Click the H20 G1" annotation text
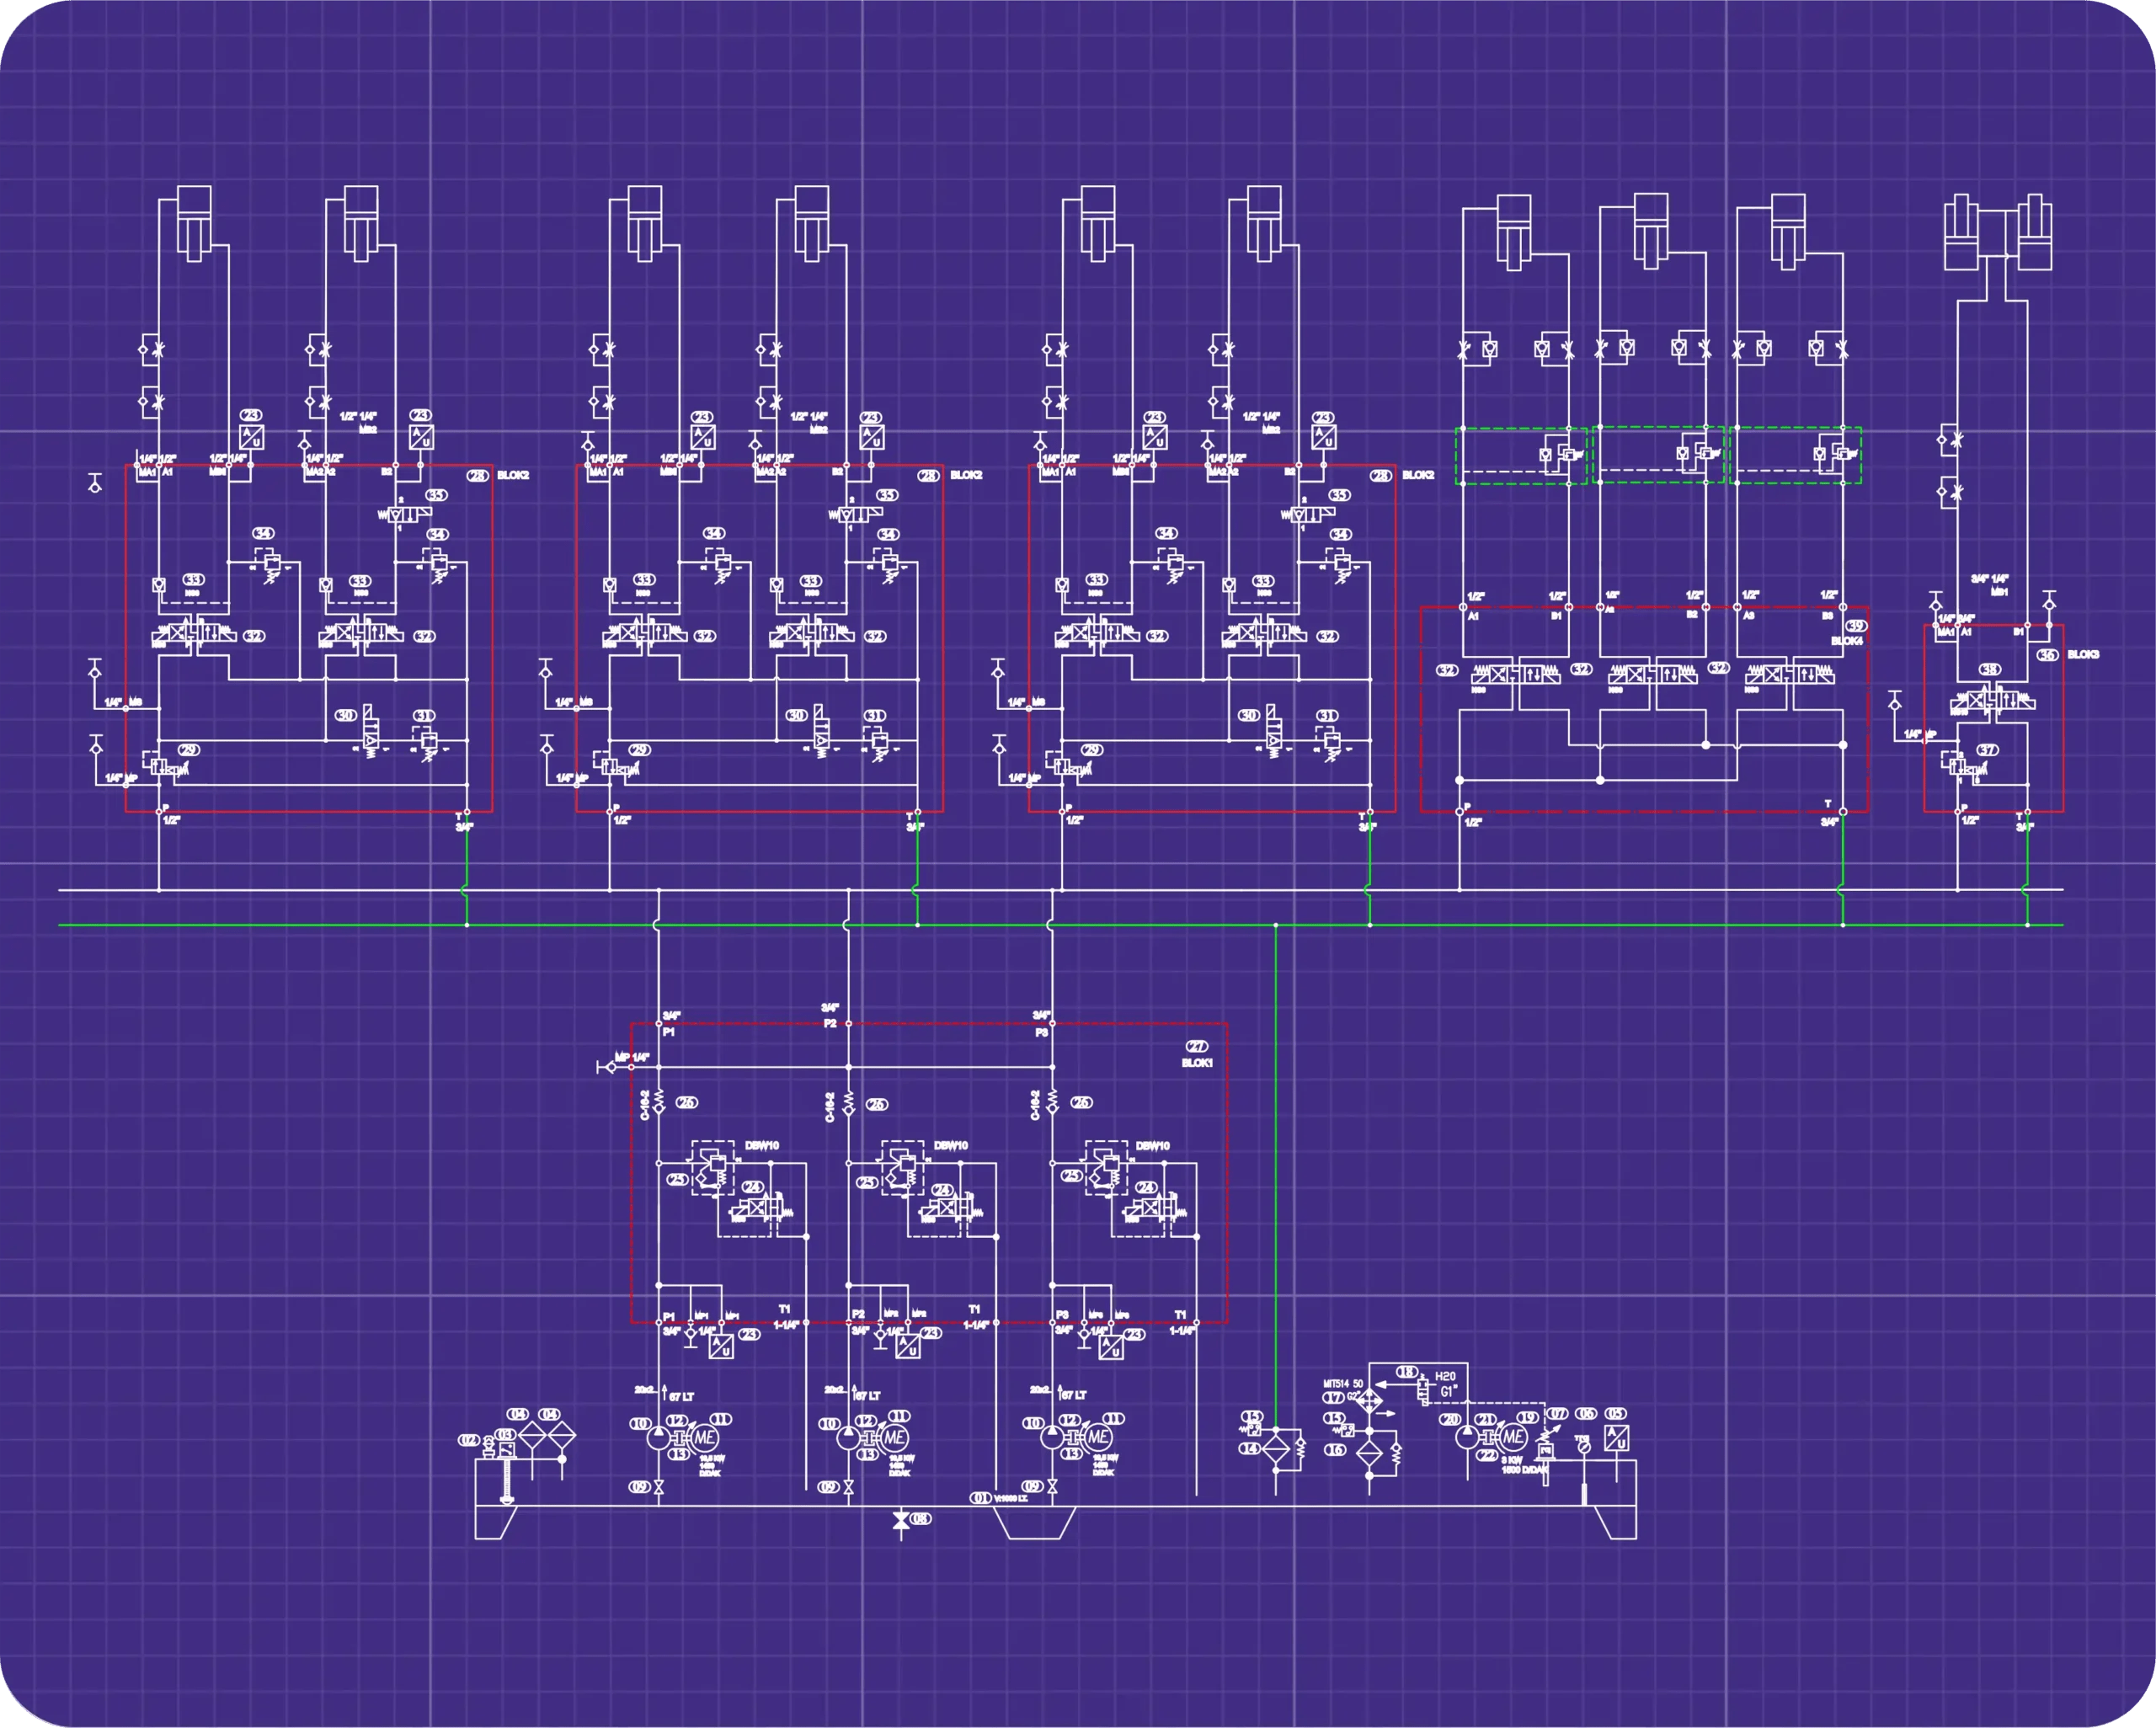The height and width of the screenshot is (1728, 2156). coord(1447,1384)
